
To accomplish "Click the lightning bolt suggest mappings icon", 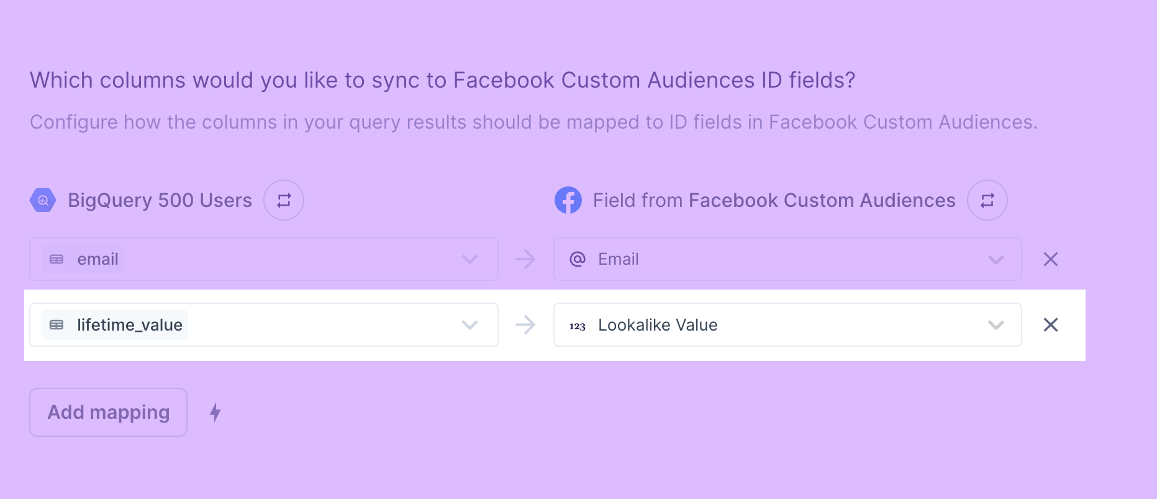I will pos(216,413).
